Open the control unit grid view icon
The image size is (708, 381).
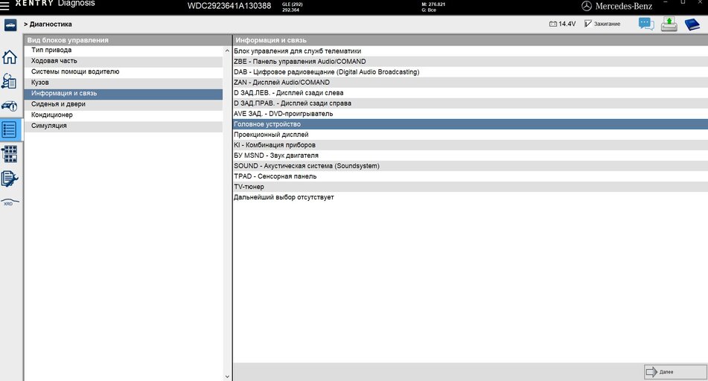pyautogui.click(x=10, y=154)
